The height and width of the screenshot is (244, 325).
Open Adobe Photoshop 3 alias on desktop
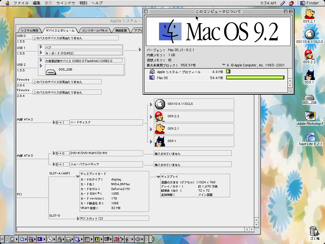(x=309, y=116)
